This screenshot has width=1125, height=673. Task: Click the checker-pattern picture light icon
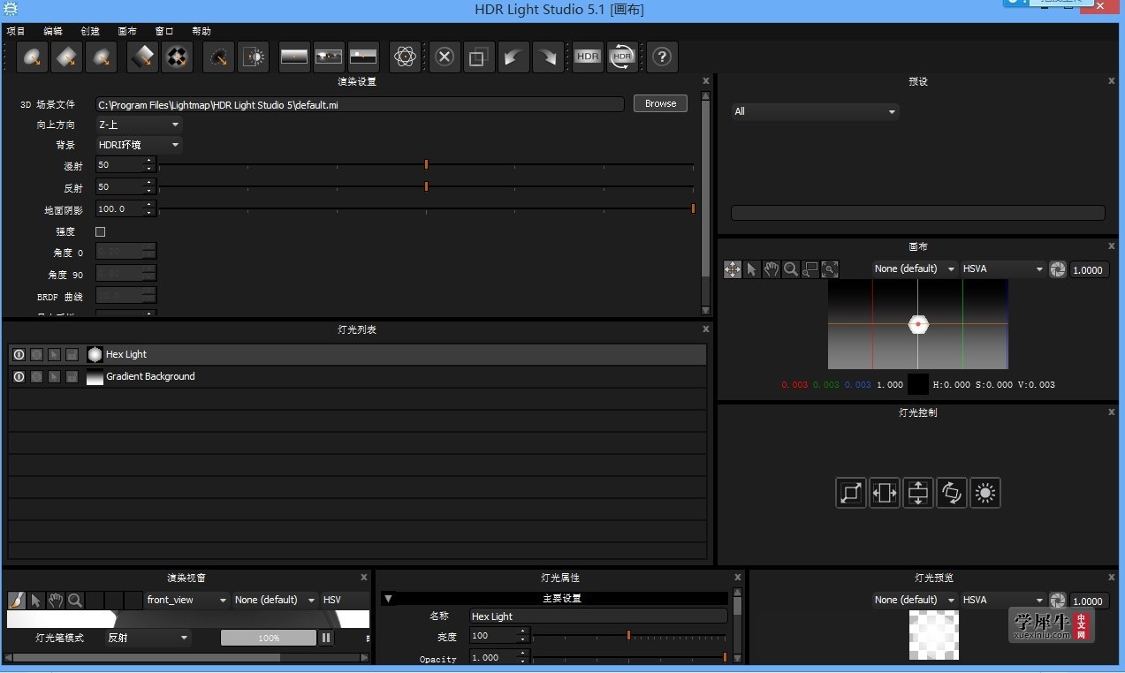point(178,57)
